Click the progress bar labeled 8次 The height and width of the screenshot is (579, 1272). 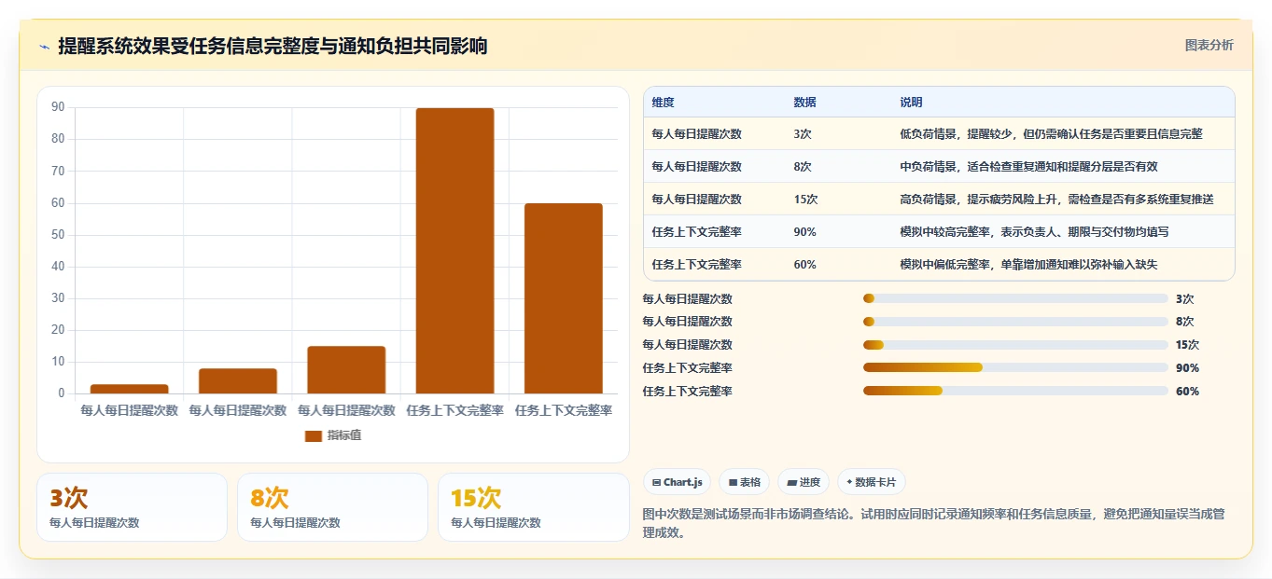click(1015, 322)
